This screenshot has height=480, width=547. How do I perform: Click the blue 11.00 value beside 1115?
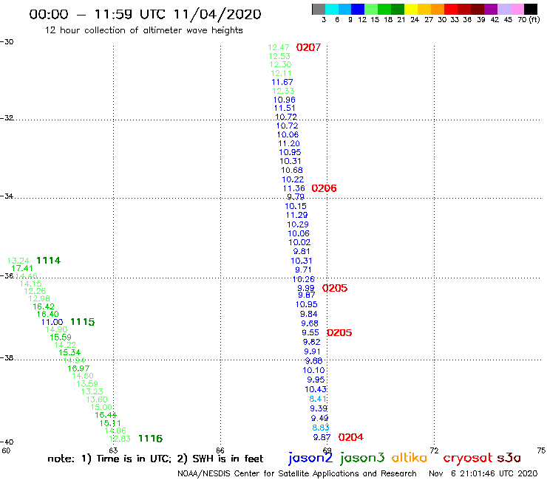[52, 322]
